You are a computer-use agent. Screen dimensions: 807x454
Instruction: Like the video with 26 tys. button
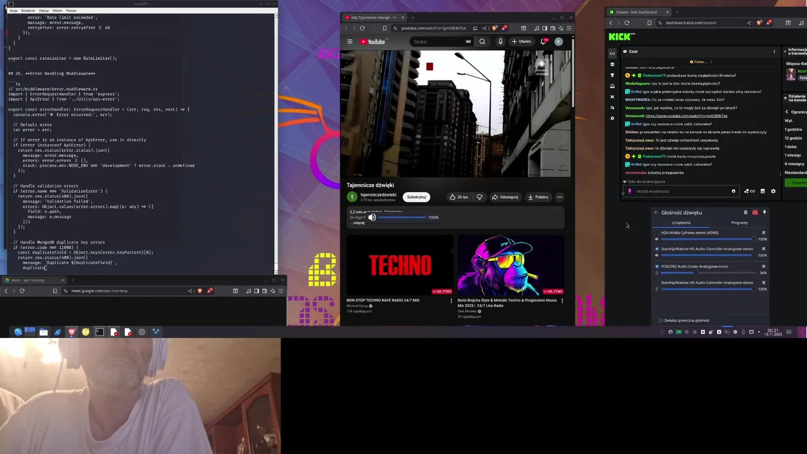459,197
